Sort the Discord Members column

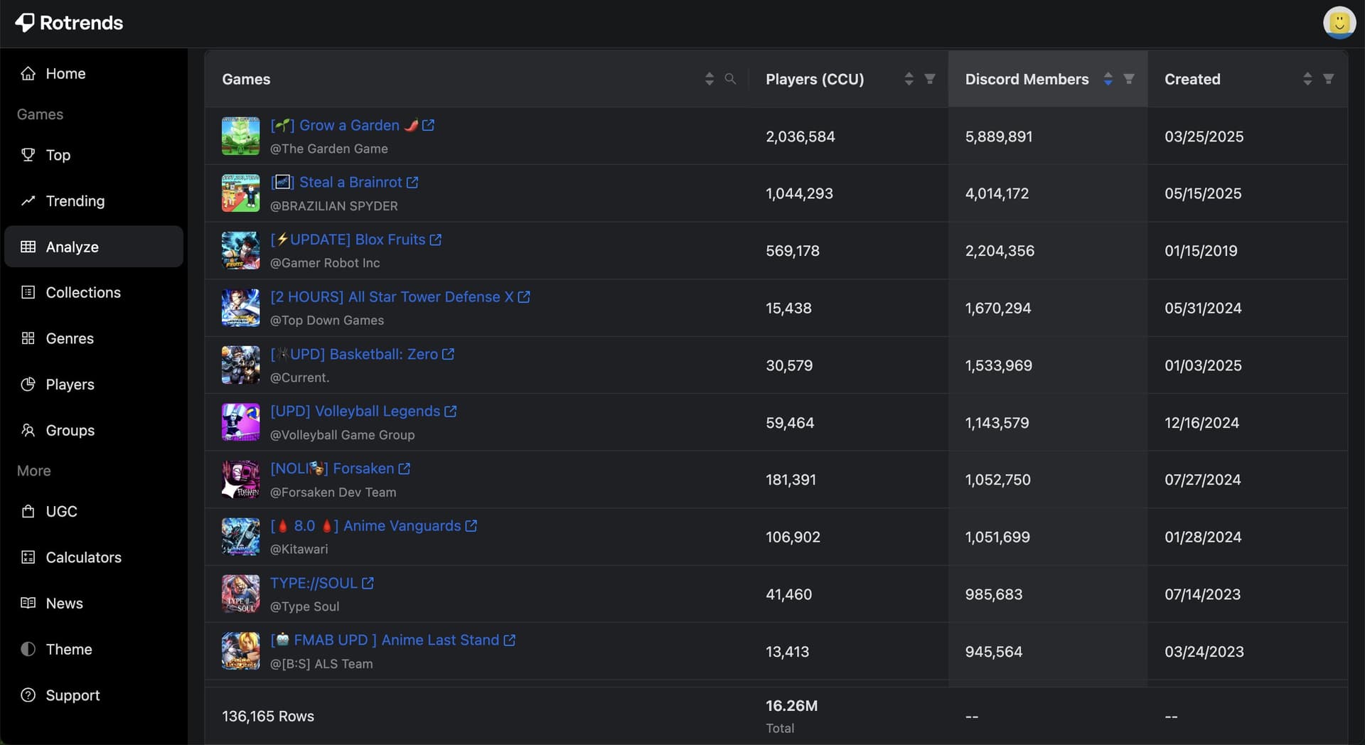1108,79
